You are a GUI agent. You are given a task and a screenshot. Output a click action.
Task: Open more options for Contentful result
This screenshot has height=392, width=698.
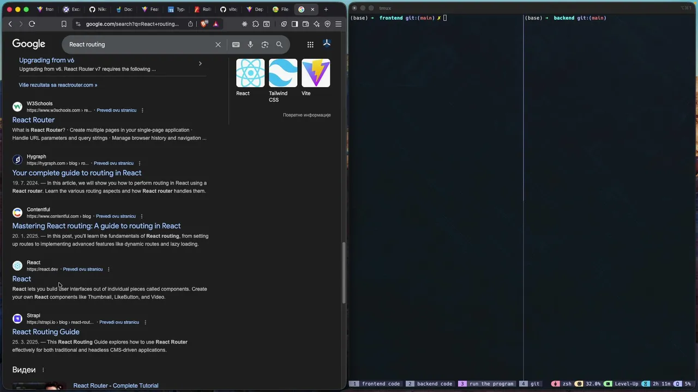142,216
